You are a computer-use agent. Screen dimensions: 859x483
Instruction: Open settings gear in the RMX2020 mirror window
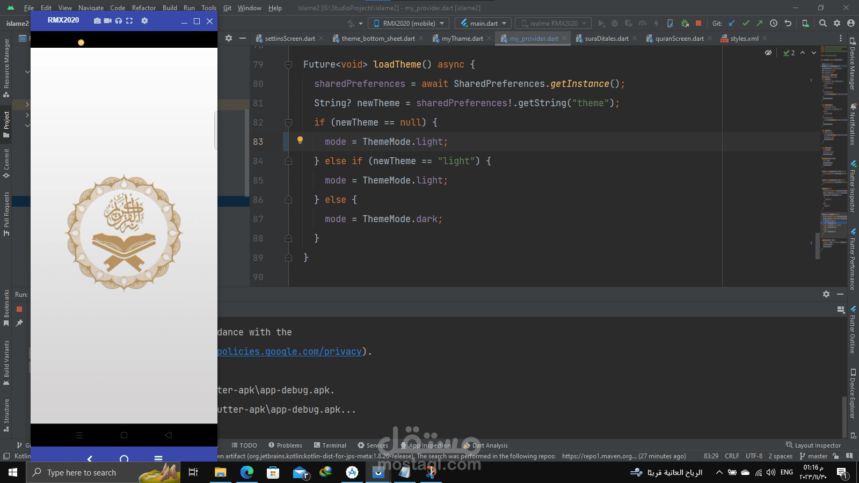coord(144,20)
